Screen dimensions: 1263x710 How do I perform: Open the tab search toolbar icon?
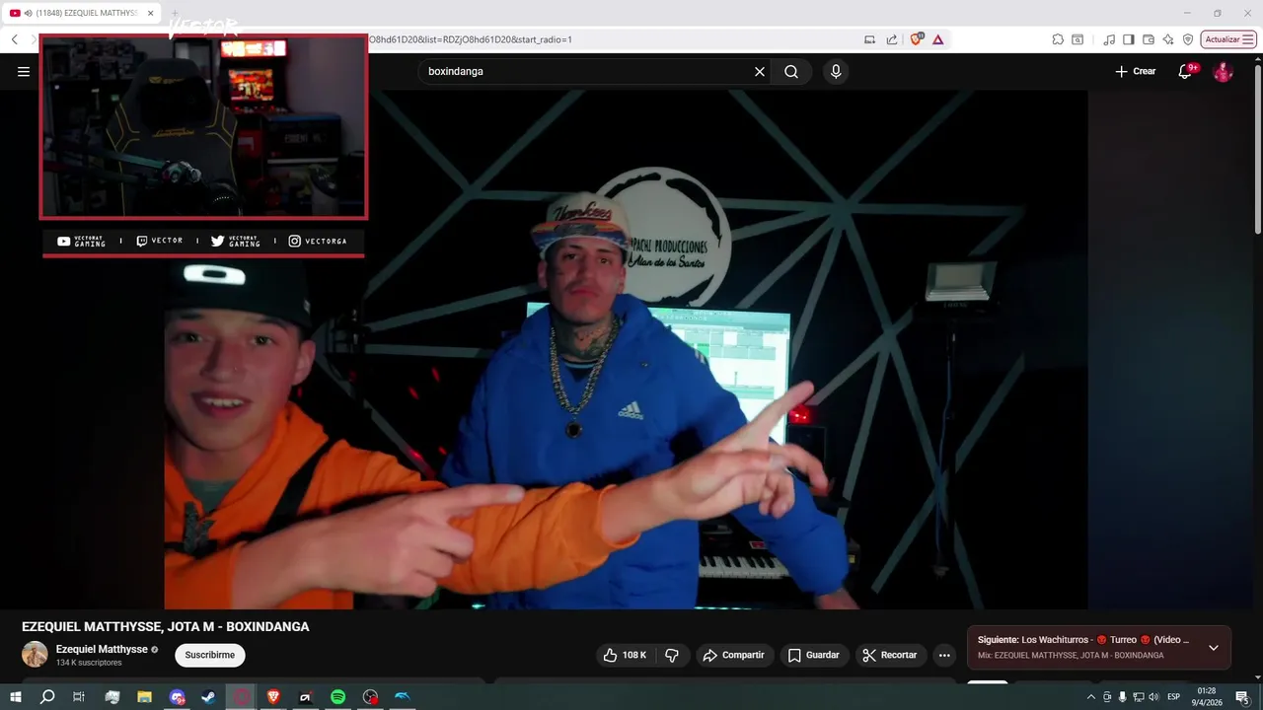click(x=1077, y=39)
